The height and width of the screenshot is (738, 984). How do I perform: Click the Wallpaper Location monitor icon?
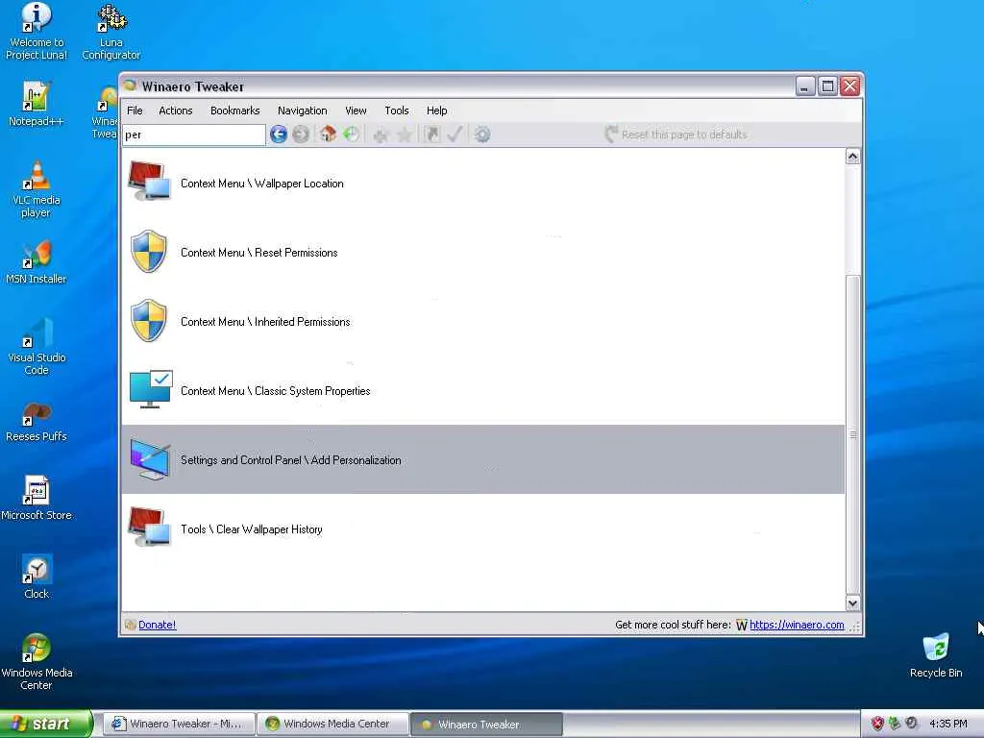coord(149,182)
